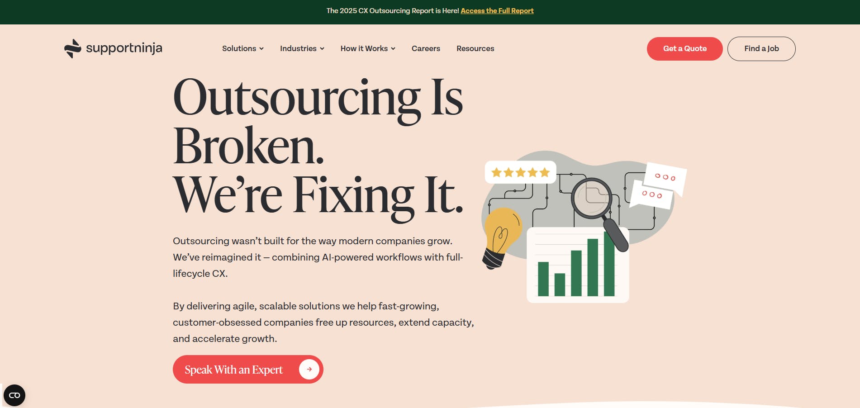Click the Solutions menu label
The width and height of the screenshot is (860, 408).
click(x=239, y=48)
